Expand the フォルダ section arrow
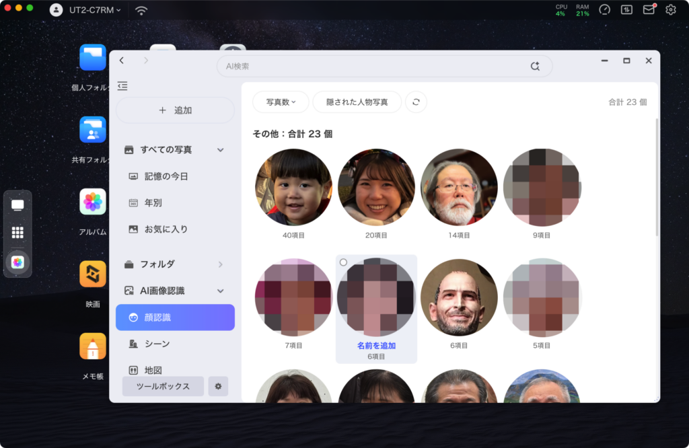This screenshot has height=448, width=689. coord(220,264)
